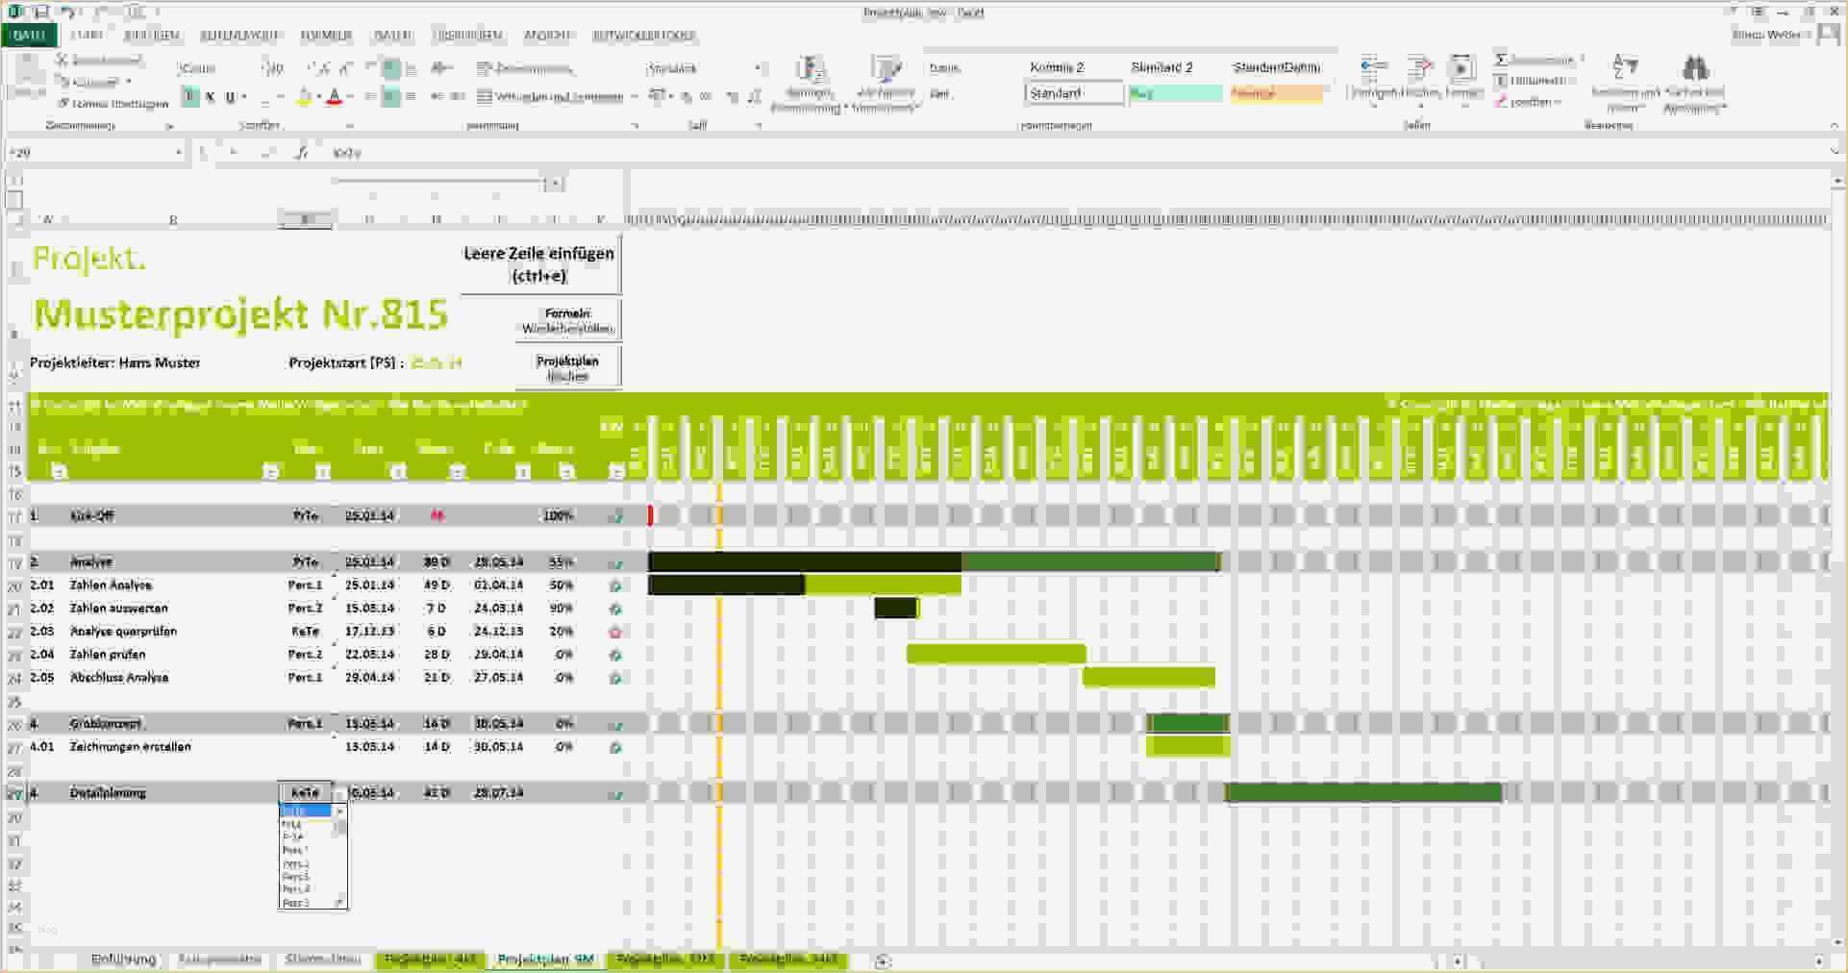
Task: Click the Save icon in quick access toolbar
Action: pos(41,12)
